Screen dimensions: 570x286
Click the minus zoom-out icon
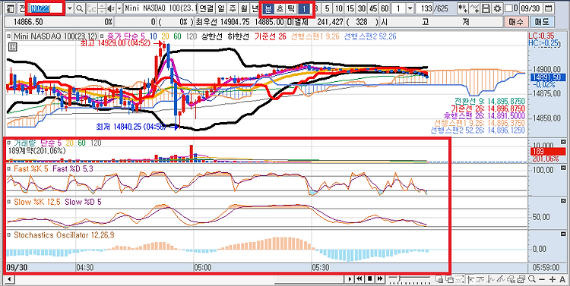click(542, 278)
